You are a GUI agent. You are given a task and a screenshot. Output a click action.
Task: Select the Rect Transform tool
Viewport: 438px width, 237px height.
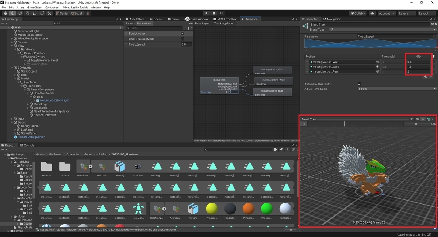34,13
